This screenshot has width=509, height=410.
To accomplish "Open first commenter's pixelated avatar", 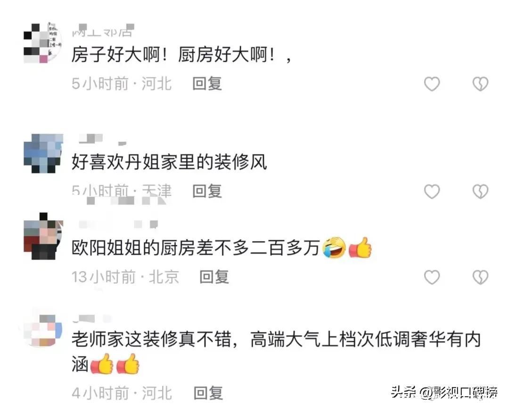I will point(43,43).
